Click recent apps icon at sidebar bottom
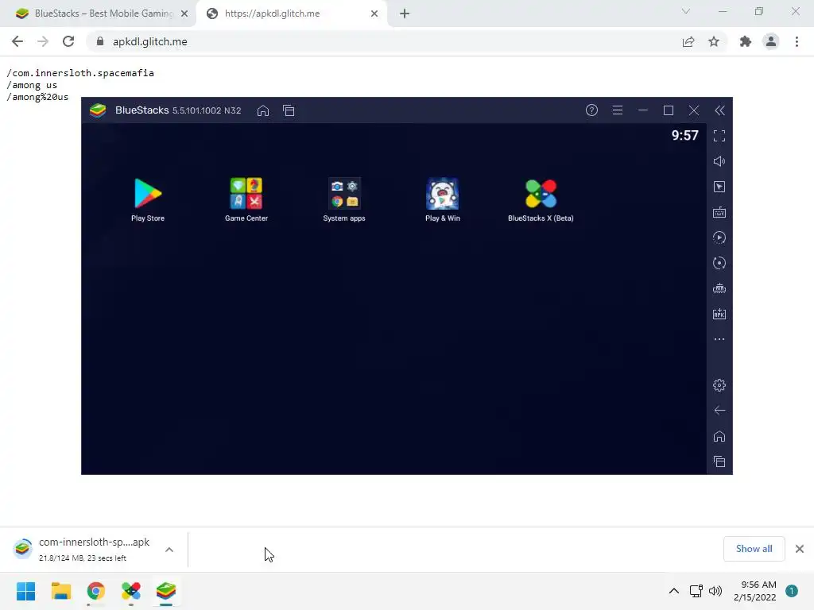Image resolution: width=814 pixels, height=610 pixels. 719,461
